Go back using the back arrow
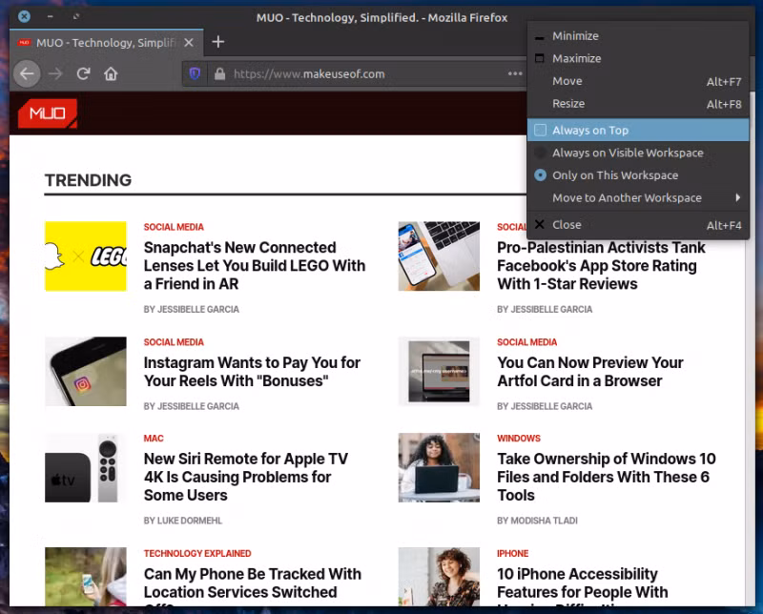Viewport: 763px width, 614px height. (27, 74)
